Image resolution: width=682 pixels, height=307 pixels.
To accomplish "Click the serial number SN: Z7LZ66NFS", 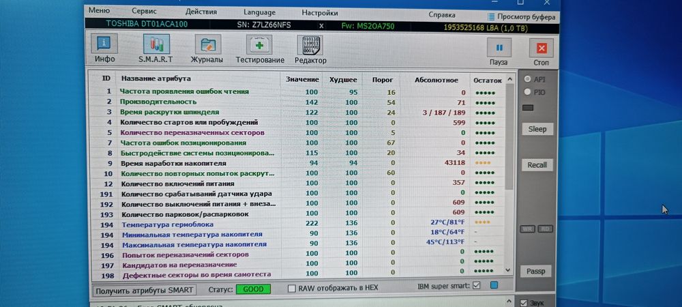I will [265, 25].
